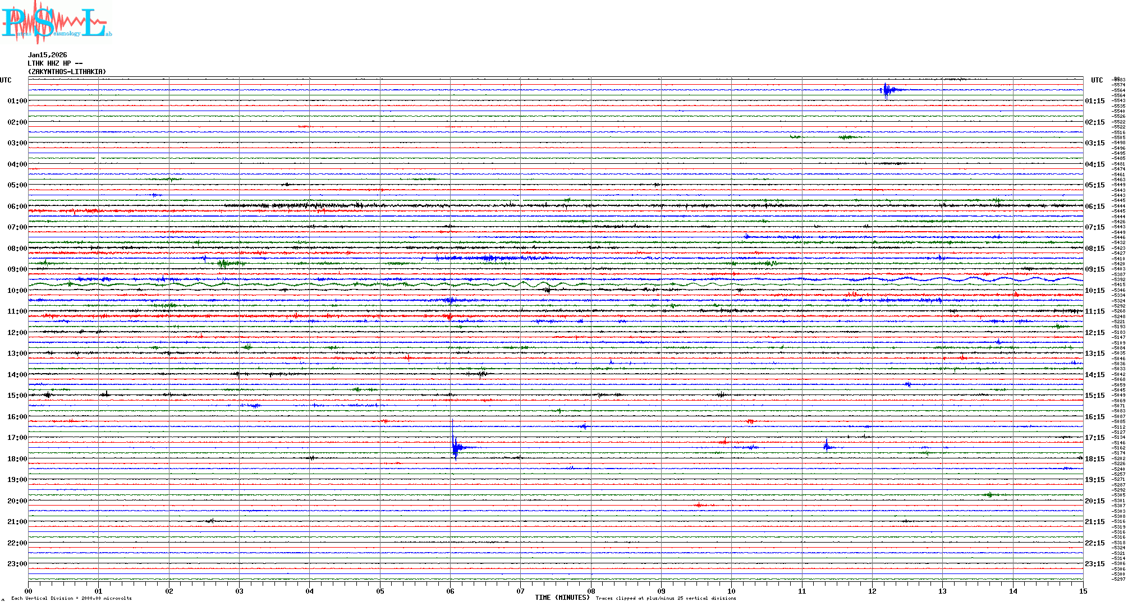
Task: Click the Jan15,2026 date label
Action: [x=47, y=55]
